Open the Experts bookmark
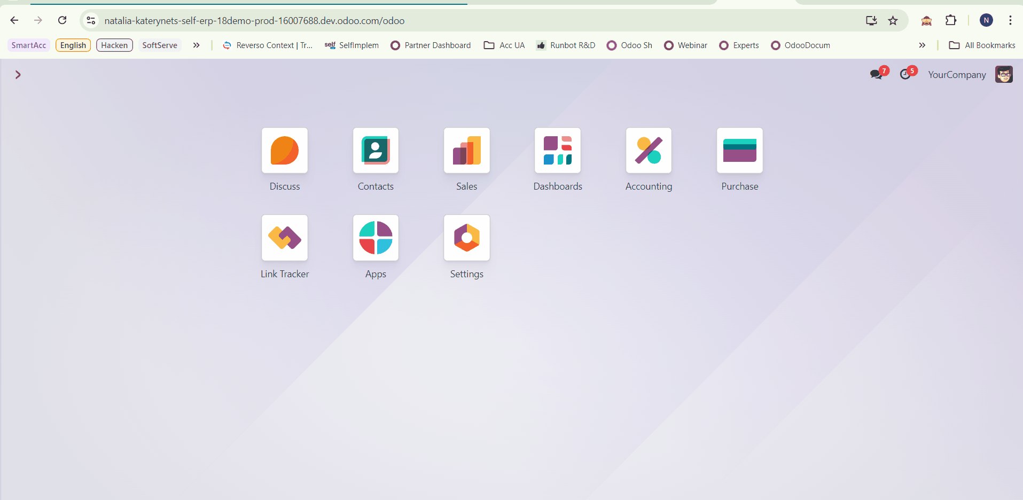The image size is (1023, 500). [739, 45]
